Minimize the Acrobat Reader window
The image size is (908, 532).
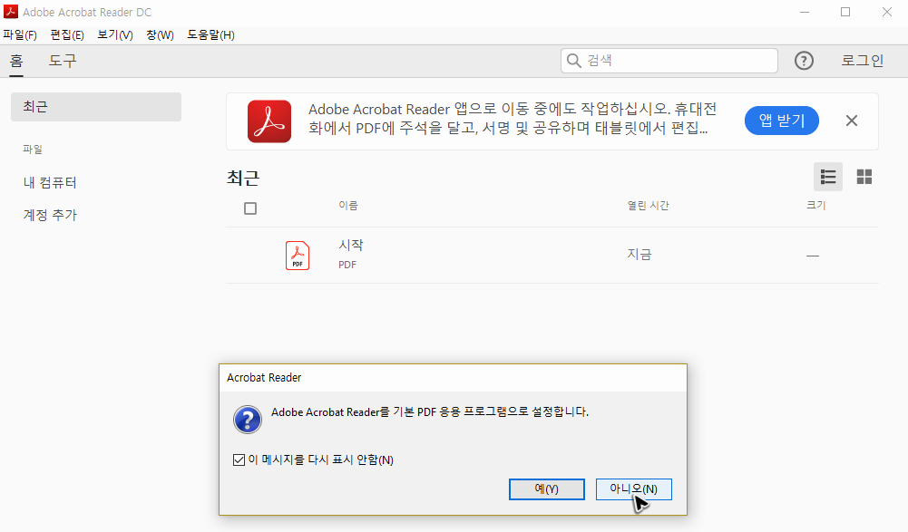(x=805, y=12)
